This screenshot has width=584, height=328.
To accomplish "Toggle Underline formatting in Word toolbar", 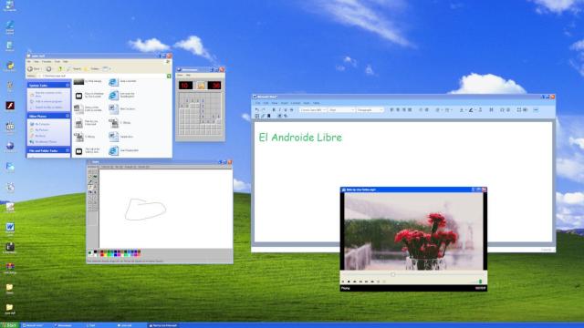I will (x=286, y=110).
